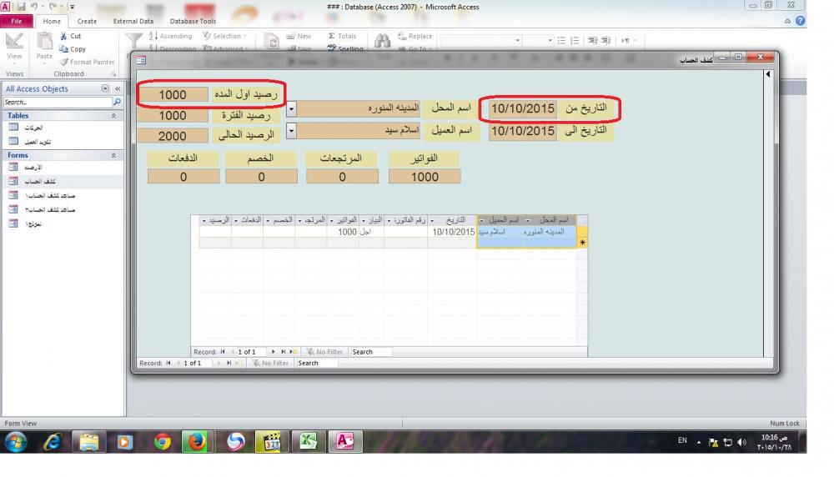Click New record button
The width and height of the screenshot is (834, 477).
point(299,36)
